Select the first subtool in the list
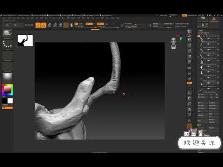This screenshot has width=223, height=167. tap(208, 39)
